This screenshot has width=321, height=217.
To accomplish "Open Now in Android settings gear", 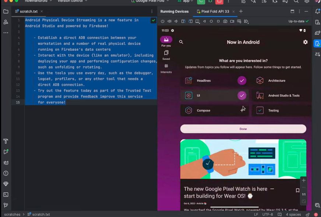I will coord(305,42).
